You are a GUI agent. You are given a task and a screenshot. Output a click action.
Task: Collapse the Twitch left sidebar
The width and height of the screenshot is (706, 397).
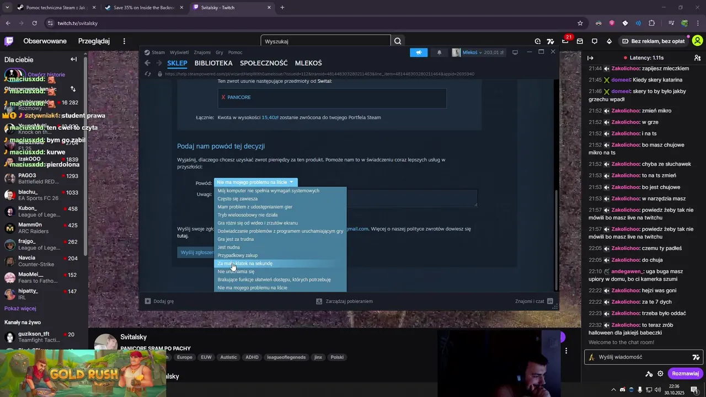point(73,59)
